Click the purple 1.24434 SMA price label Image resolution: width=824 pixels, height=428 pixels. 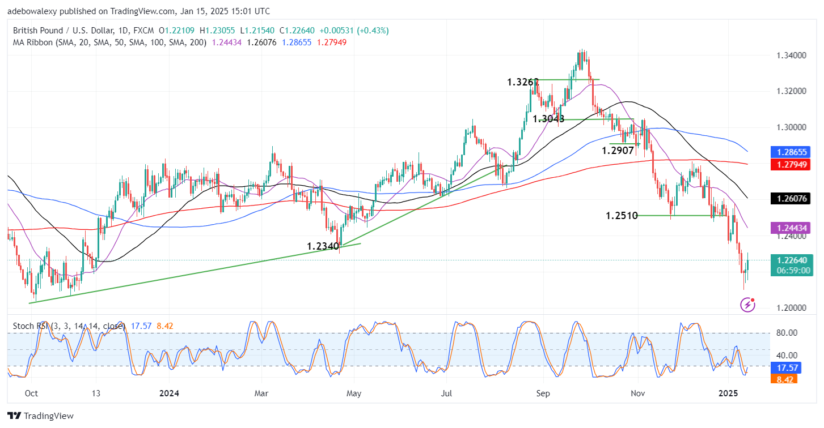click(x=792, y=228)
